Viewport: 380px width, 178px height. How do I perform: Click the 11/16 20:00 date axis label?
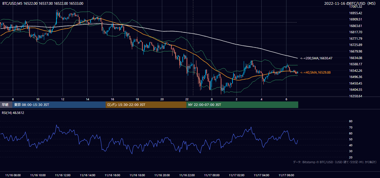[162, 175]
